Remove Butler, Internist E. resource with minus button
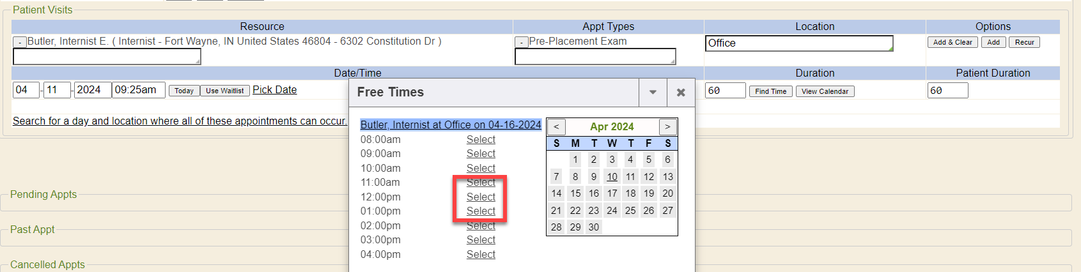The image size is (1081, 272). point(20,42)
